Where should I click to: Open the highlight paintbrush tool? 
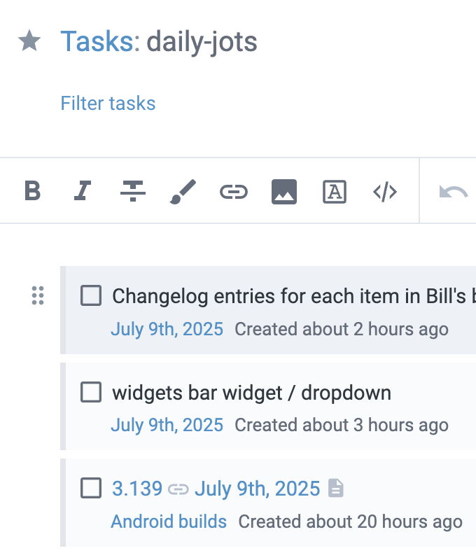[183, 191]
